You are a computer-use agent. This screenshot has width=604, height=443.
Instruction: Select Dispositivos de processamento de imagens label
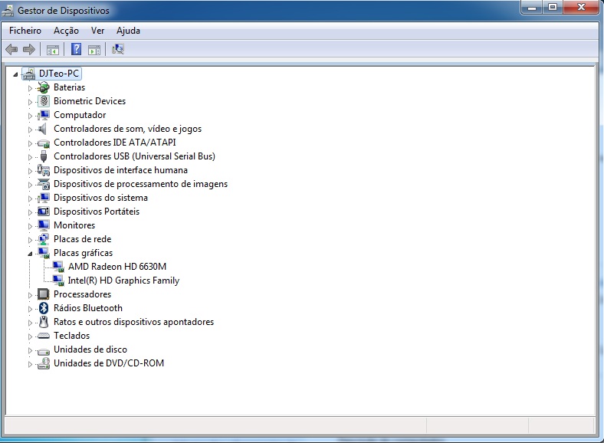pos(140,184)
